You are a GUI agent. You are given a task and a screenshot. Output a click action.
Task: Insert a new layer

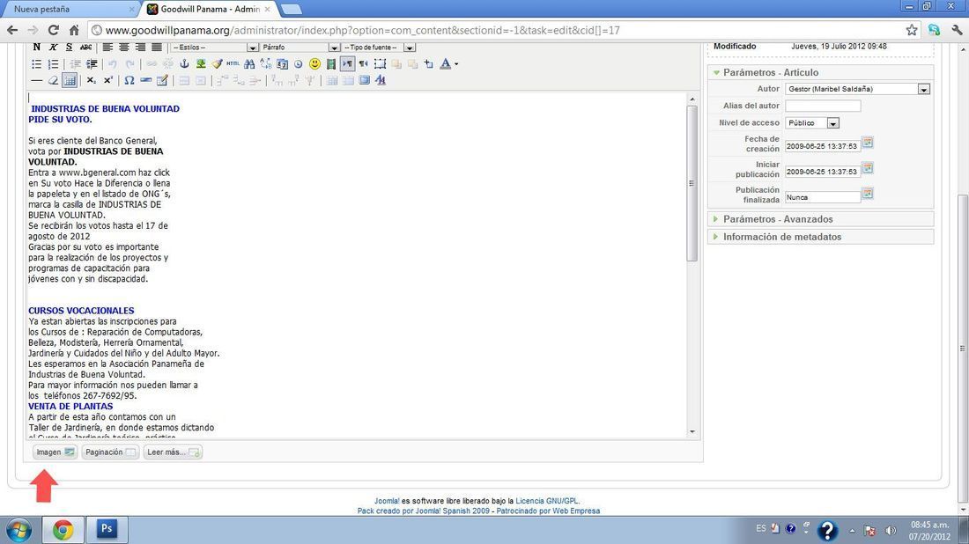(x=380, y=63)
